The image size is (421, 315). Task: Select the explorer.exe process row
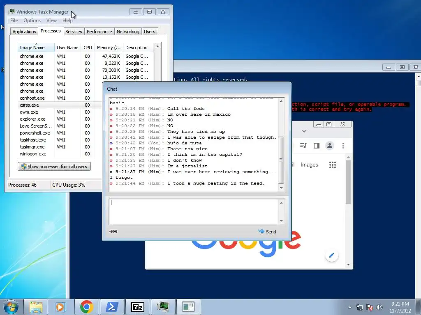point(60,119)
